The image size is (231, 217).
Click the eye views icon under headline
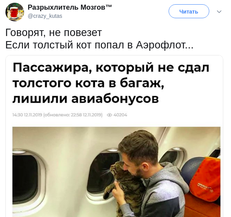coord(109,115)
